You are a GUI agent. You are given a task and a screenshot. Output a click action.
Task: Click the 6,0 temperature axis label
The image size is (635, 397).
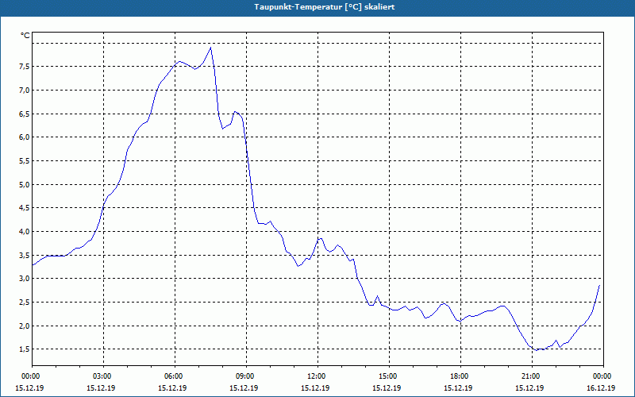click(x=25, y=137)
